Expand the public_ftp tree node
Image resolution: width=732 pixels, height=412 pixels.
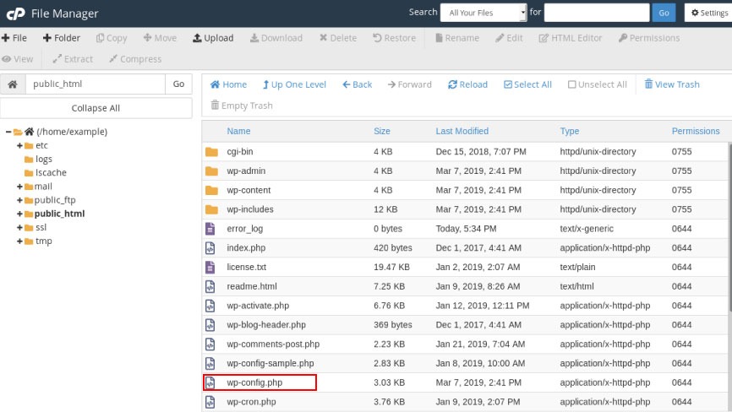coord(19,200)
